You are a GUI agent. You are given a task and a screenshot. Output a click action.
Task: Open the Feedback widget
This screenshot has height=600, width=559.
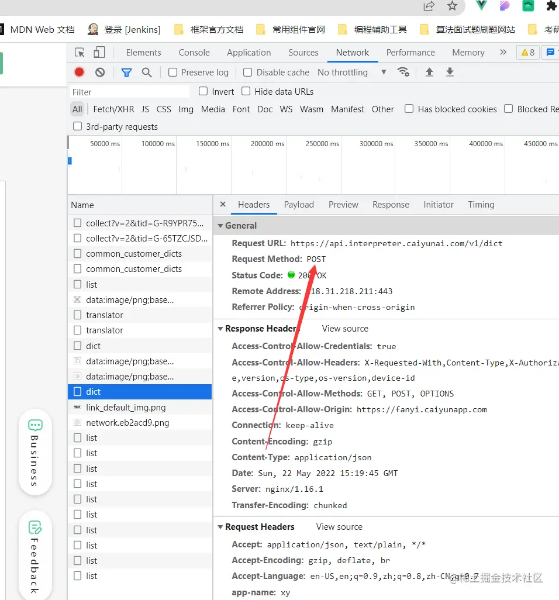tap(35, 555)
